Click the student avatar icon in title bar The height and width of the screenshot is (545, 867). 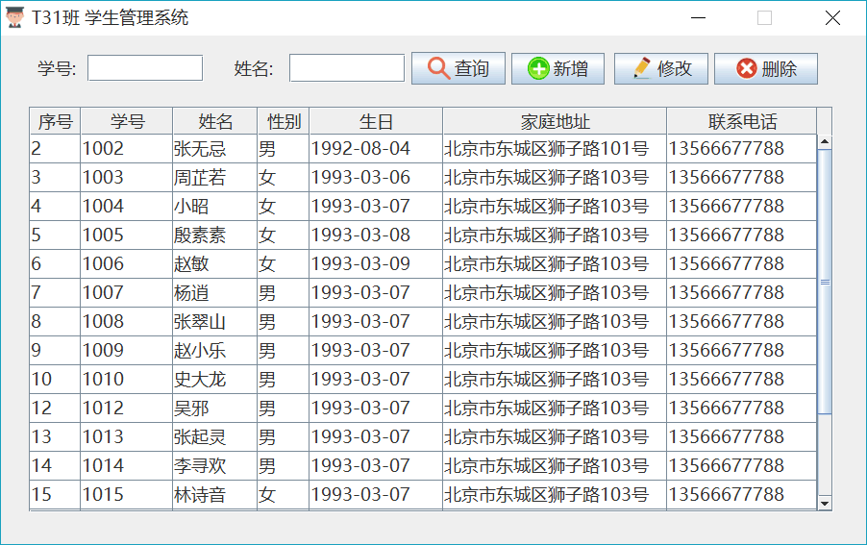click(x=15, y=17)
